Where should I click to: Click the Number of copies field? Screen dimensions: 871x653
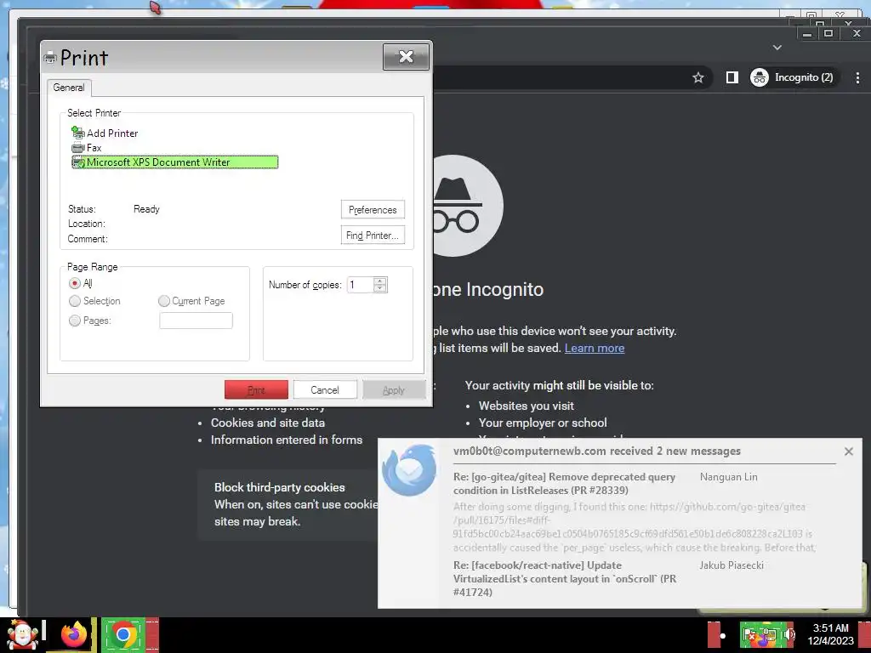(x=361, y=285)
